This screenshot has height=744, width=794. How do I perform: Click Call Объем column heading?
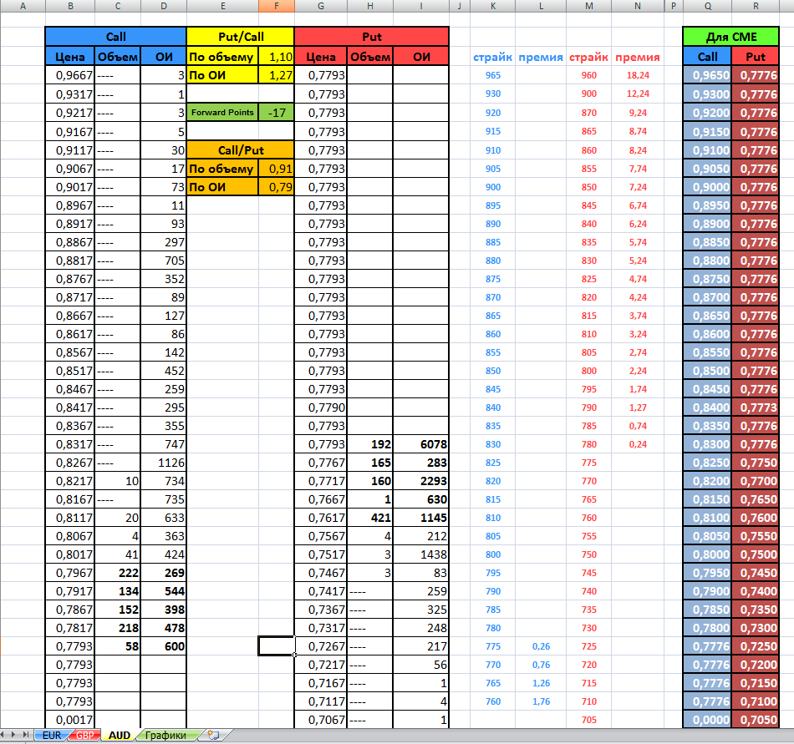point(118,57)
